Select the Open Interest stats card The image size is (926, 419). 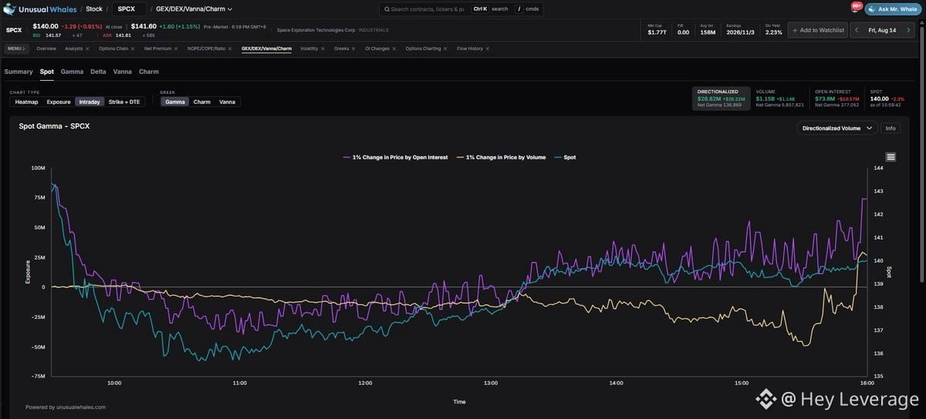836,98
